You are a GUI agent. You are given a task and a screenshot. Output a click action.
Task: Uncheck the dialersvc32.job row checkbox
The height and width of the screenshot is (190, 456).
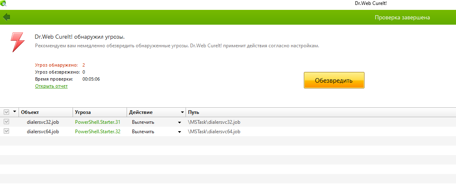[7, 122]
